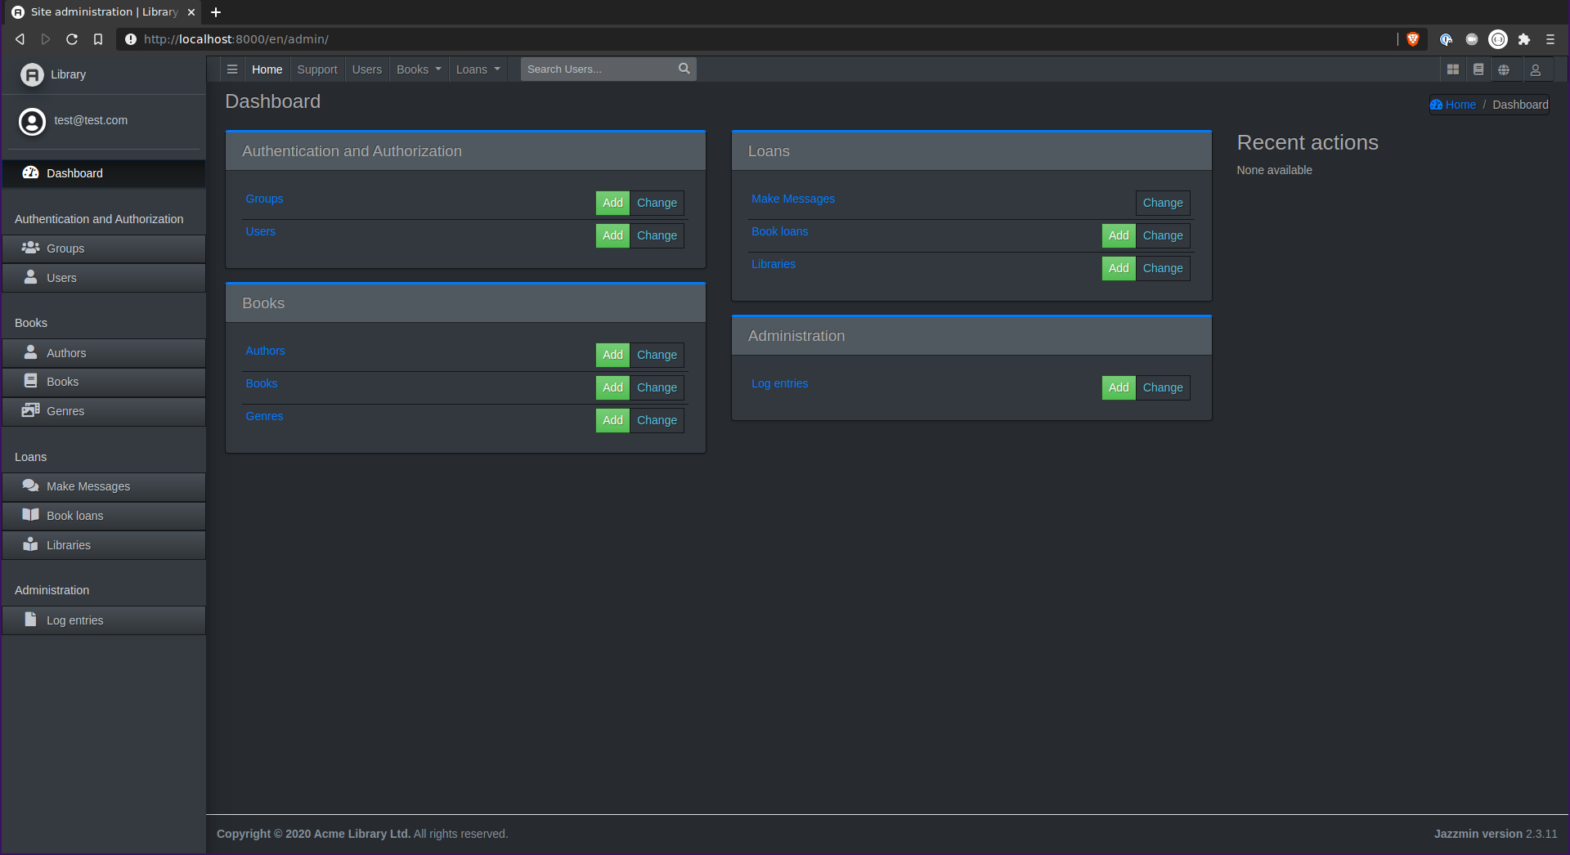Open Log entries in the sidebar menu
Viewport: 1570px width, 855px height.
pos(104,620)
